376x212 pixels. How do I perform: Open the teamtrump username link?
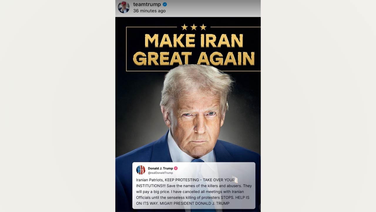147,4
